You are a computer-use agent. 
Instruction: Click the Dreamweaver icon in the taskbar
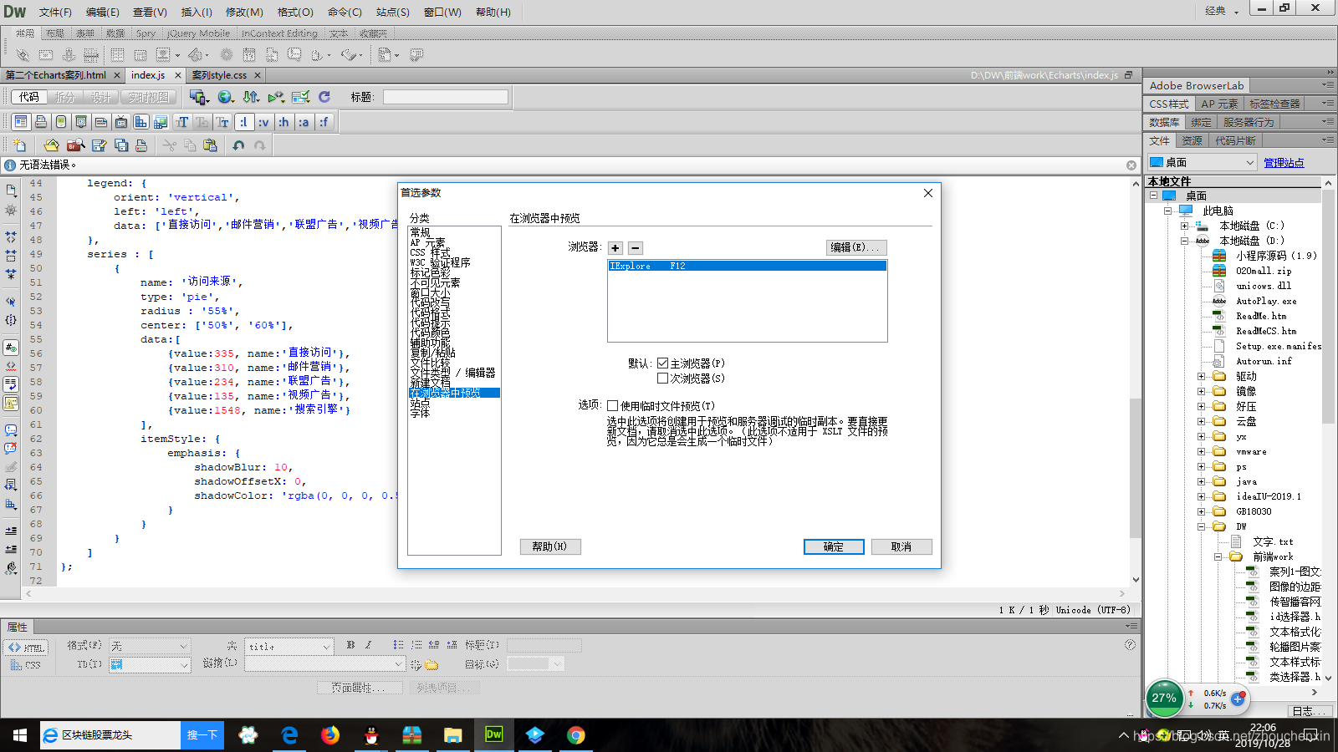point(494,735)
